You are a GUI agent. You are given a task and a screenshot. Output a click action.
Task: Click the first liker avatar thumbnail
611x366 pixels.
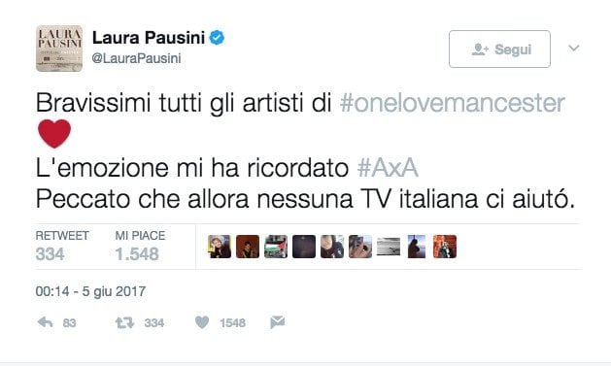tap(220, 247)
